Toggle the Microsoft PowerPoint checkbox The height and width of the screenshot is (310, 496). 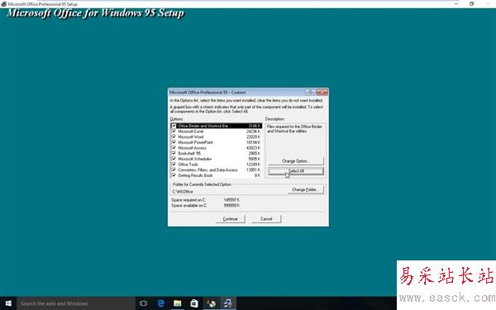coord(174,142)
